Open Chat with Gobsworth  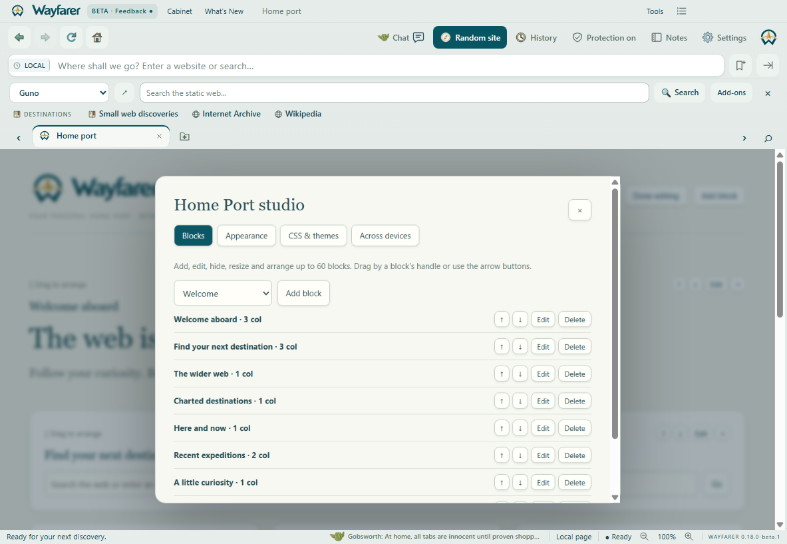coord(401,38)
